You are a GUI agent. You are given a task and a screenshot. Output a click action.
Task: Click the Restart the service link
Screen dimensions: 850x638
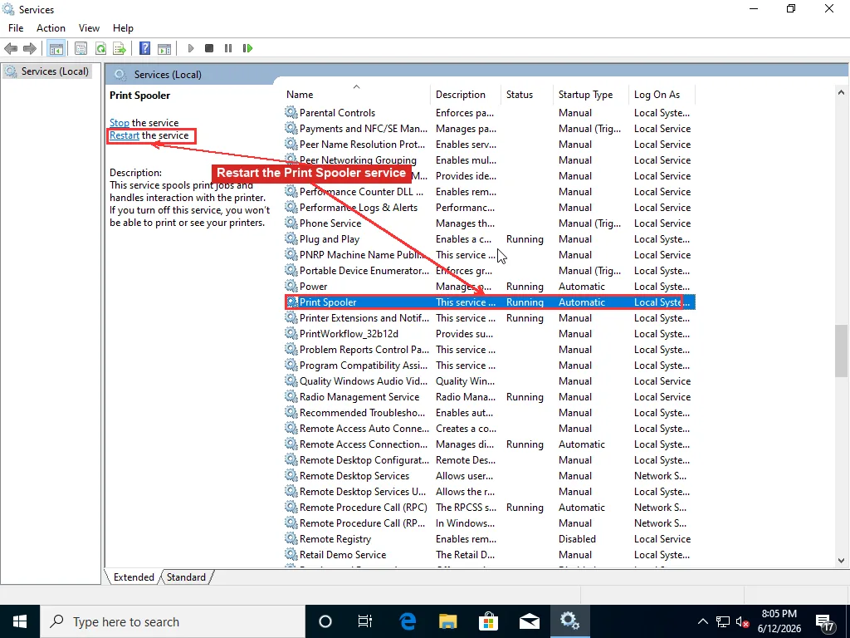coord(125,135)
